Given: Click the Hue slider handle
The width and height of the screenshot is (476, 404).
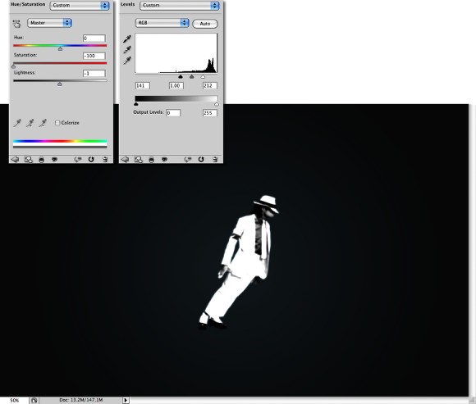Looking at the screenshot, I should (x=60, y=49).
